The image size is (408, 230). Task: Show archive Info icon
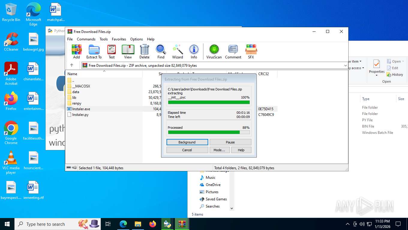194,52
